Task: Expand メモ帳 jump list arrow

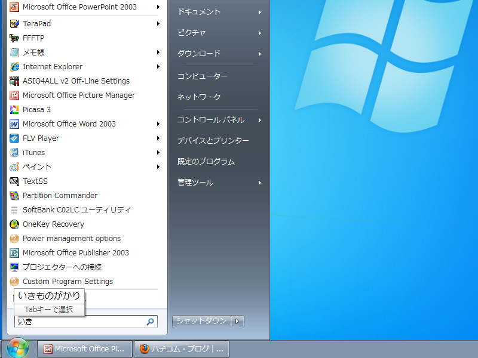Action: point(158,52)
